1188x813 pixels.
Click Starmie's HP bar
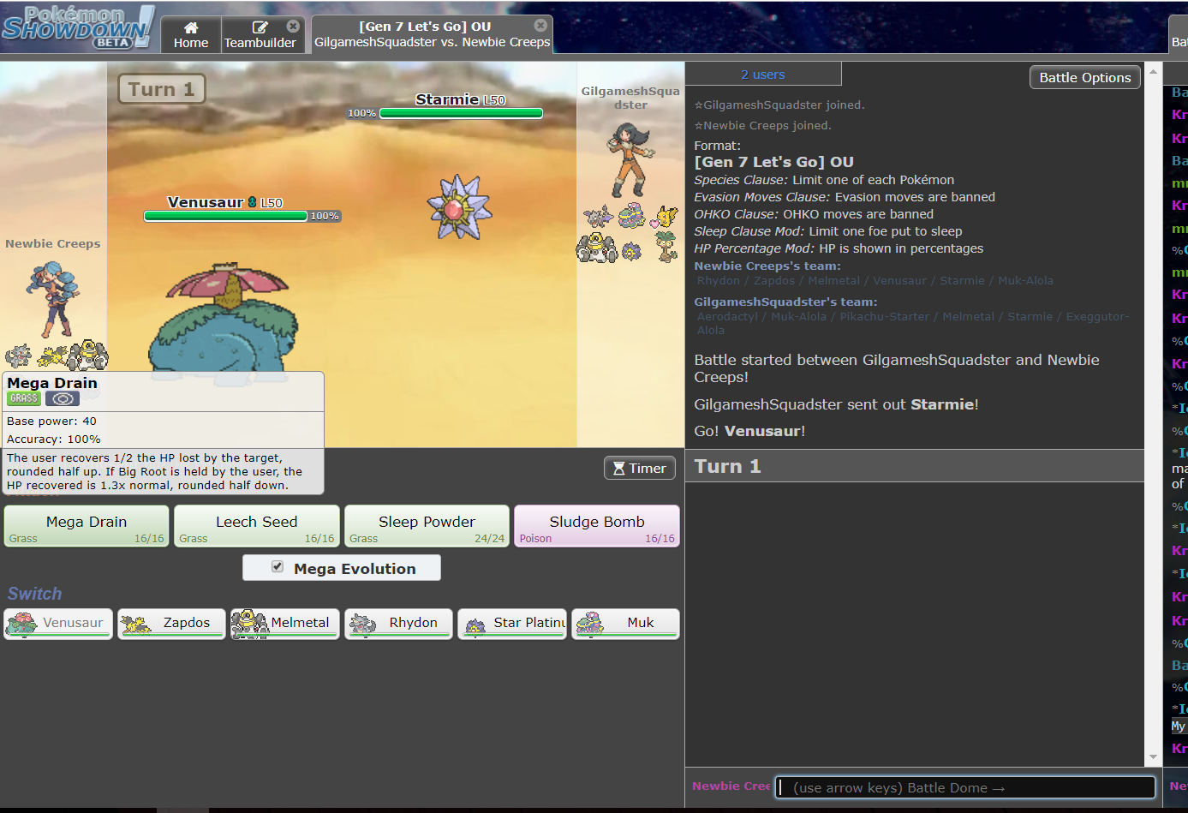coord(461,113)
